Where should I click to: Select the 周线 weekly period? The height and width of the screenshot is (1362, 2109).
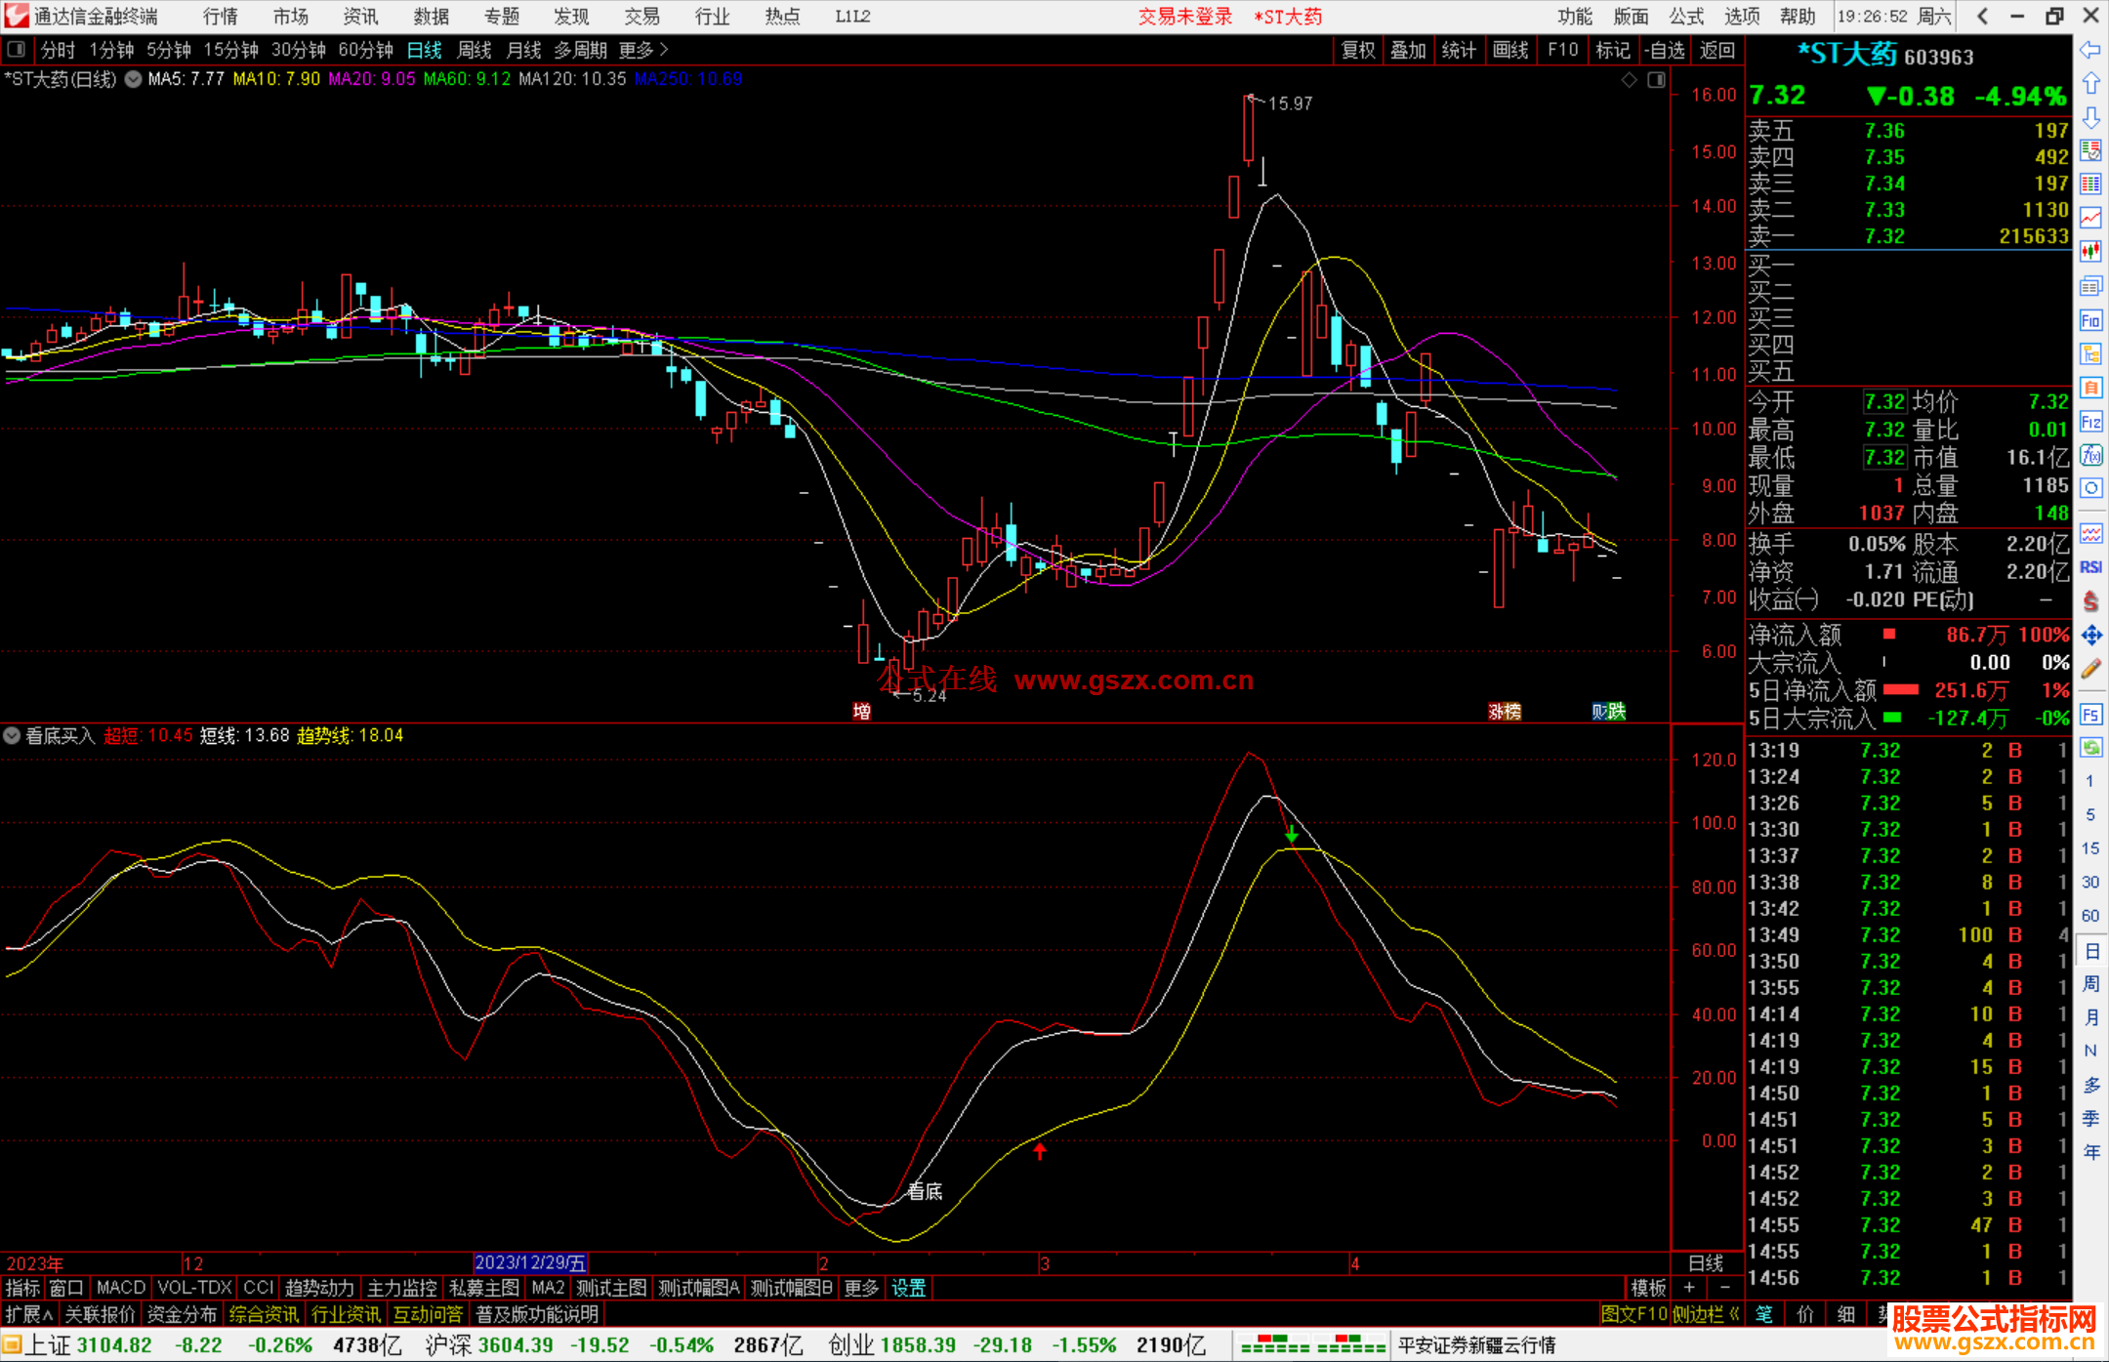pyautogui.click(x=475, y=50)
